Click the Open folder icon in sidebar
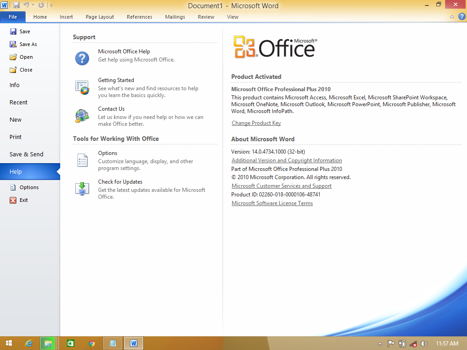The width and height of the screenshot is (467, 350). tap(13, 57)
